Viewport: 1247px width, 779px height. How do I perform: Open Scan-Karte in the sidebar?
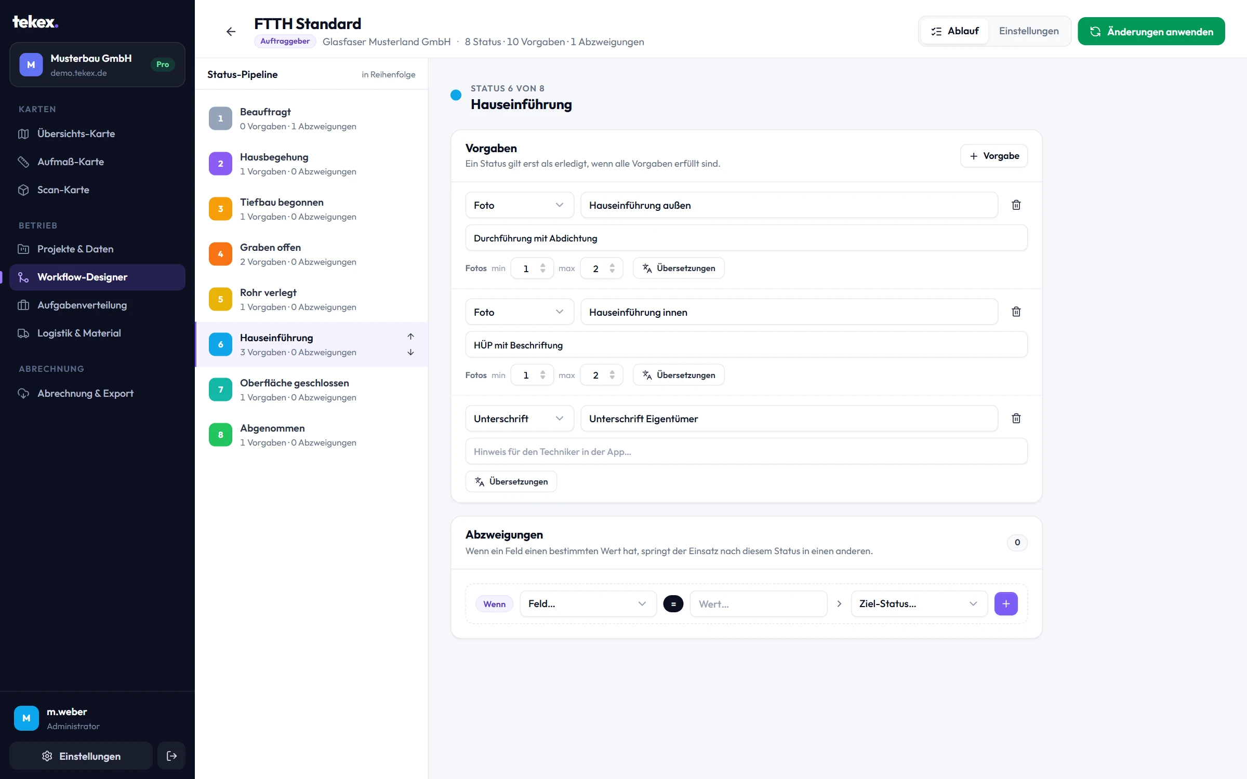click(x=97, y=190)
